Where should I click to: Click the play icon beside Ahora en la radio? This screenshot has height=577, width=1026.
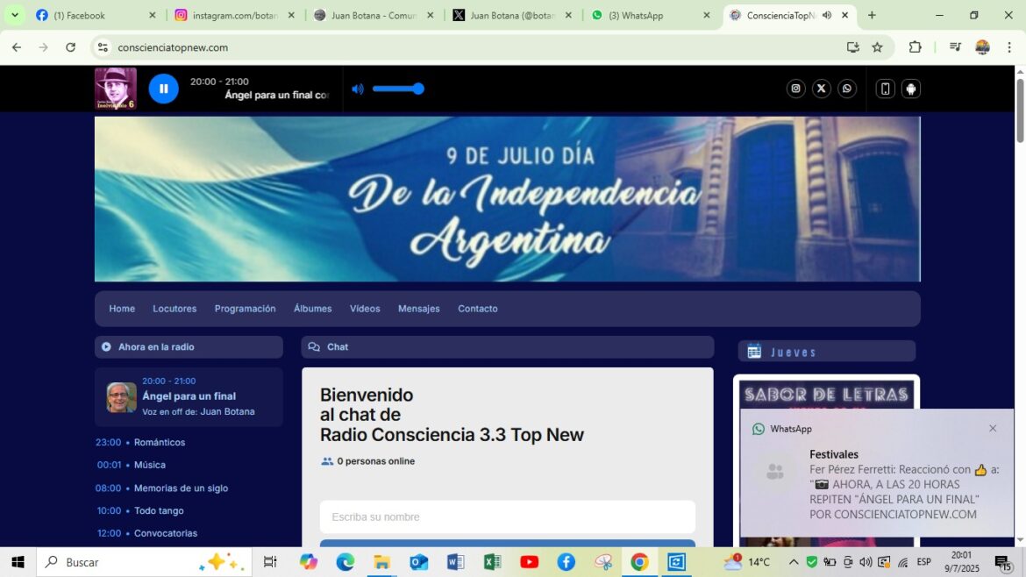[x=105, y=346]
